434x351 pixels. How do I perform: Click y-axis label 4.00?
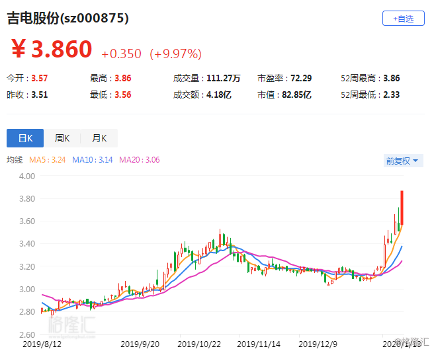coord(27,176)
